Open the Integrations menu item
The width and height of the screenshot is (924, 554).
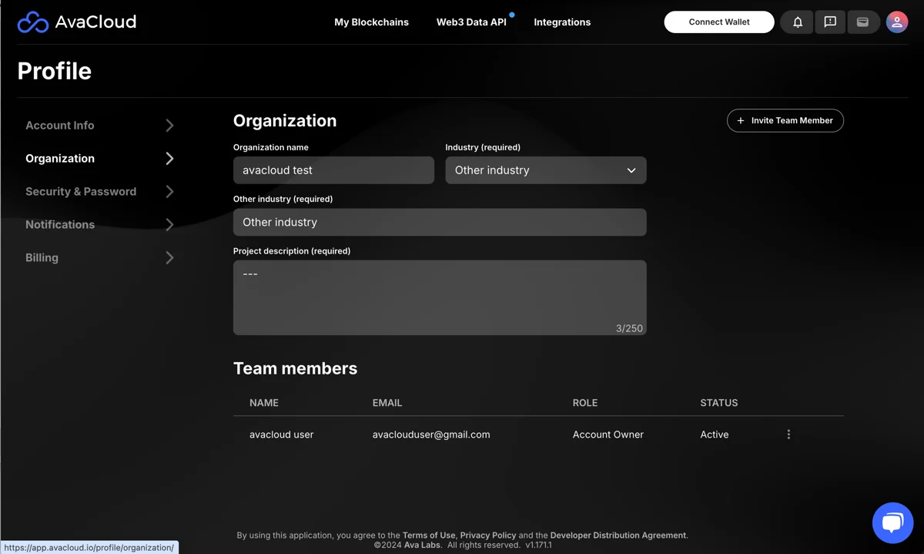pyautogui.click(x=562, y=22)
